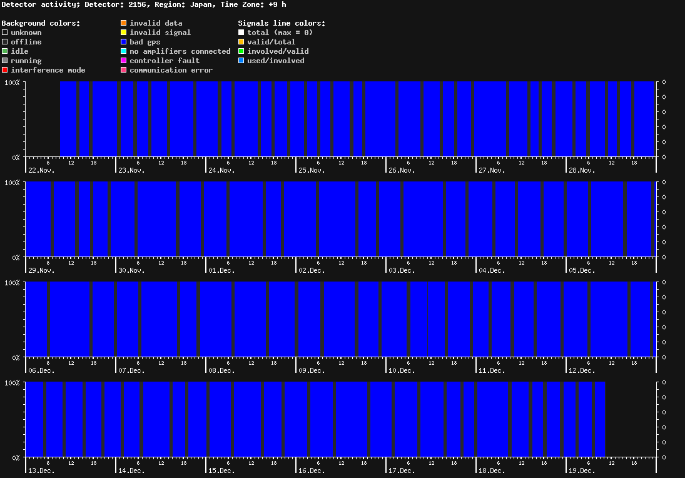Select the 10.Dec. date marker
This screenshot has height=478, width=685.
tap(402, 370)
